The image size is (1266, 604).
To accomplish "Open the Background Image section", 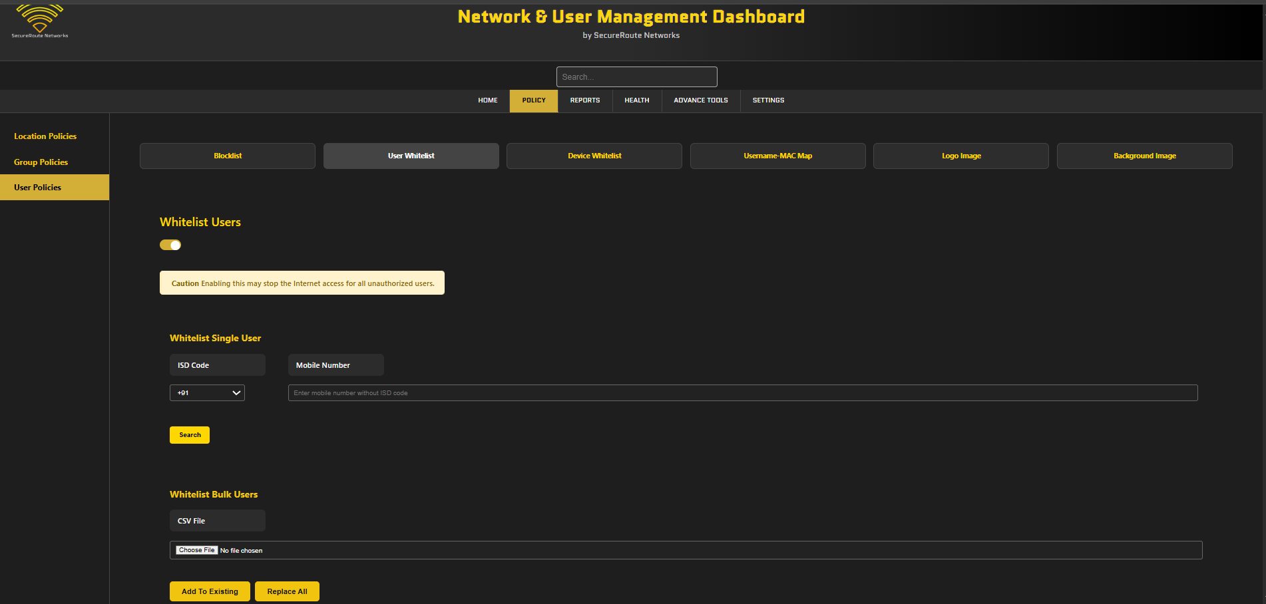I will click(1144, 156).
